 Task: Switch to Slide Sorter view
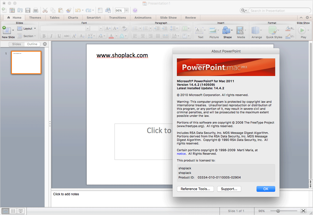[13, 211]
